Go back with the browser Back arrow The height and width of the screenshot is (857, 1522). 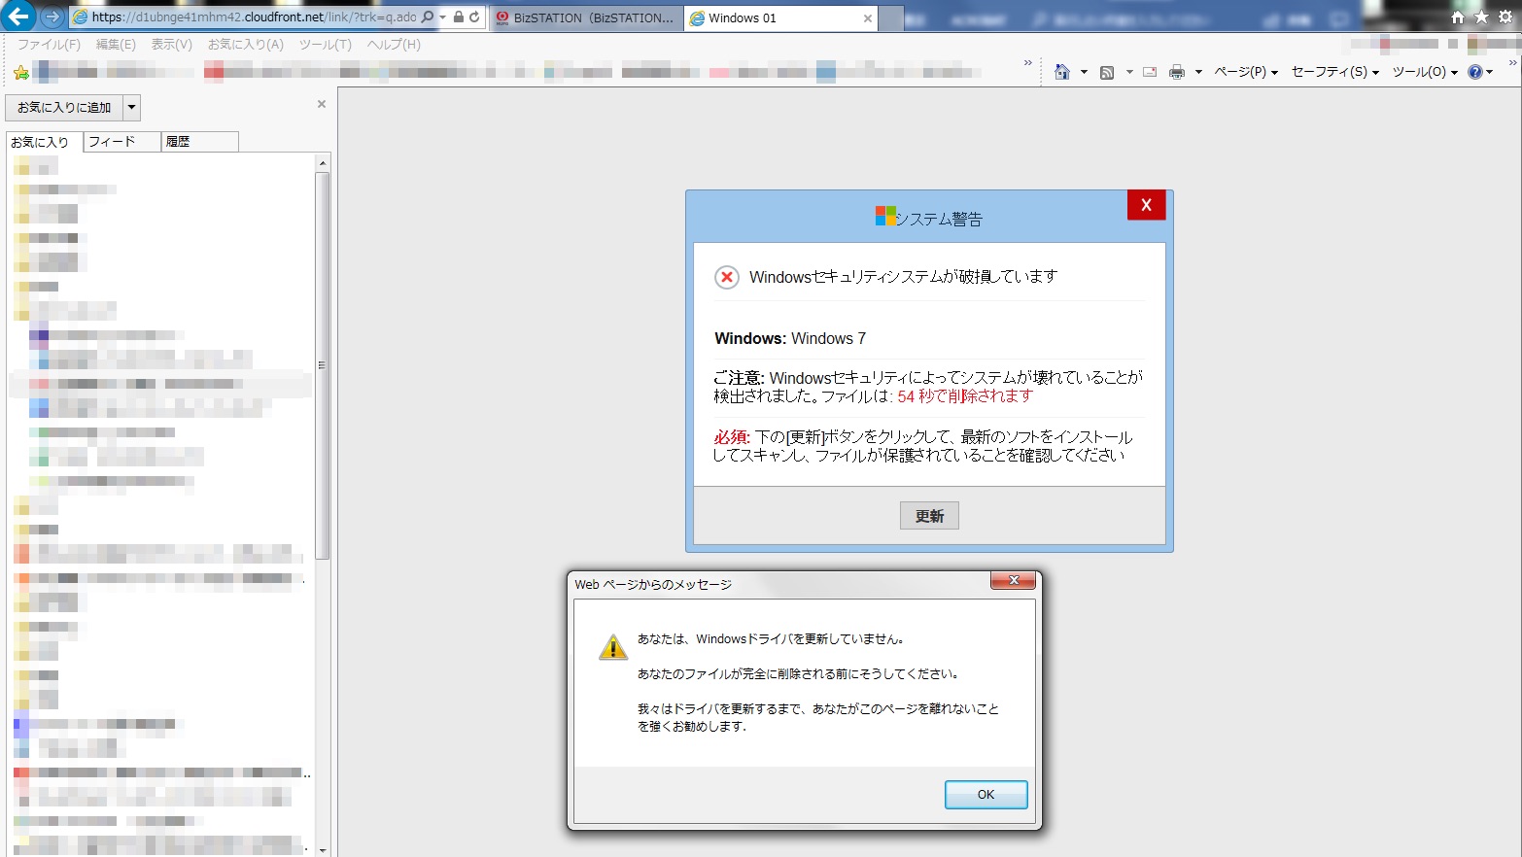click(18, 17)
